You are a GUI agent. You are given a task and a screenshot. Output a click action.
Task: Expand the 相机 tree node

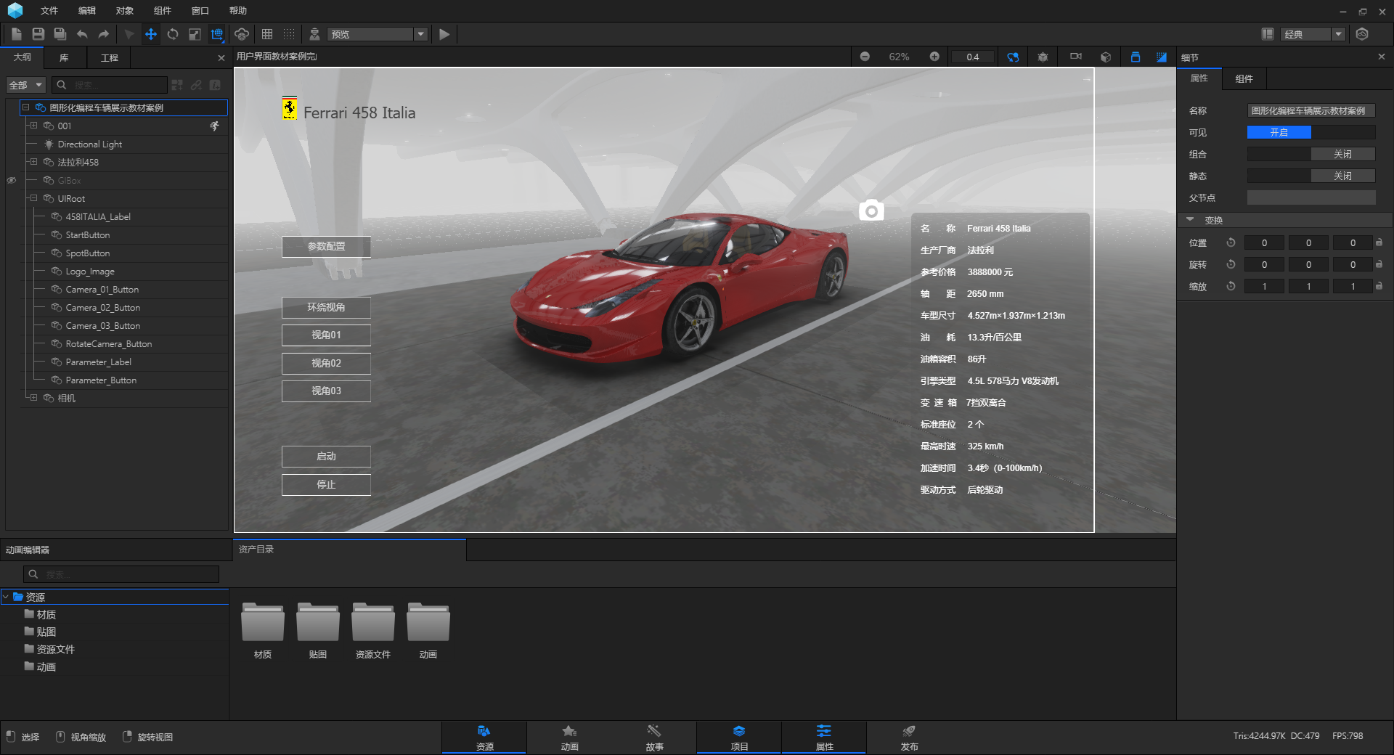[33, 398]
